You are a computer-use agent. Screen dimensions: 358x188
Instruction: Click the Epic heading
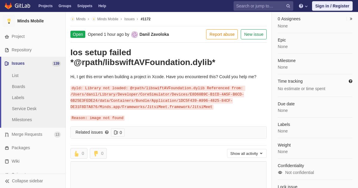pyautogui.click(x=282, y=40)
